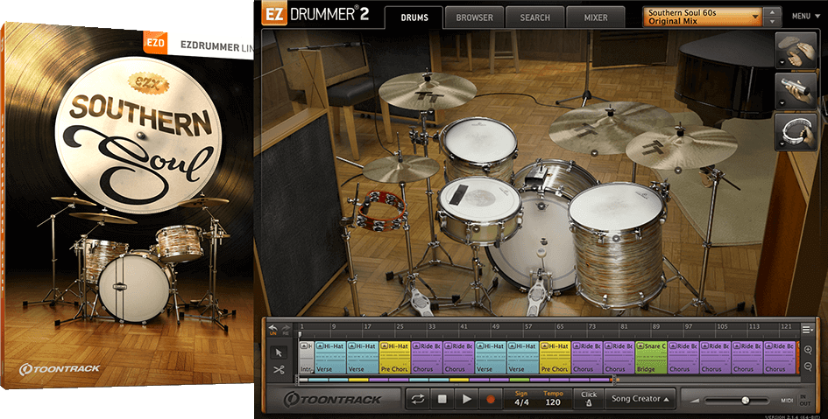Open the Southern Soul 60s preset dropdown

click(x=703, y=17)
